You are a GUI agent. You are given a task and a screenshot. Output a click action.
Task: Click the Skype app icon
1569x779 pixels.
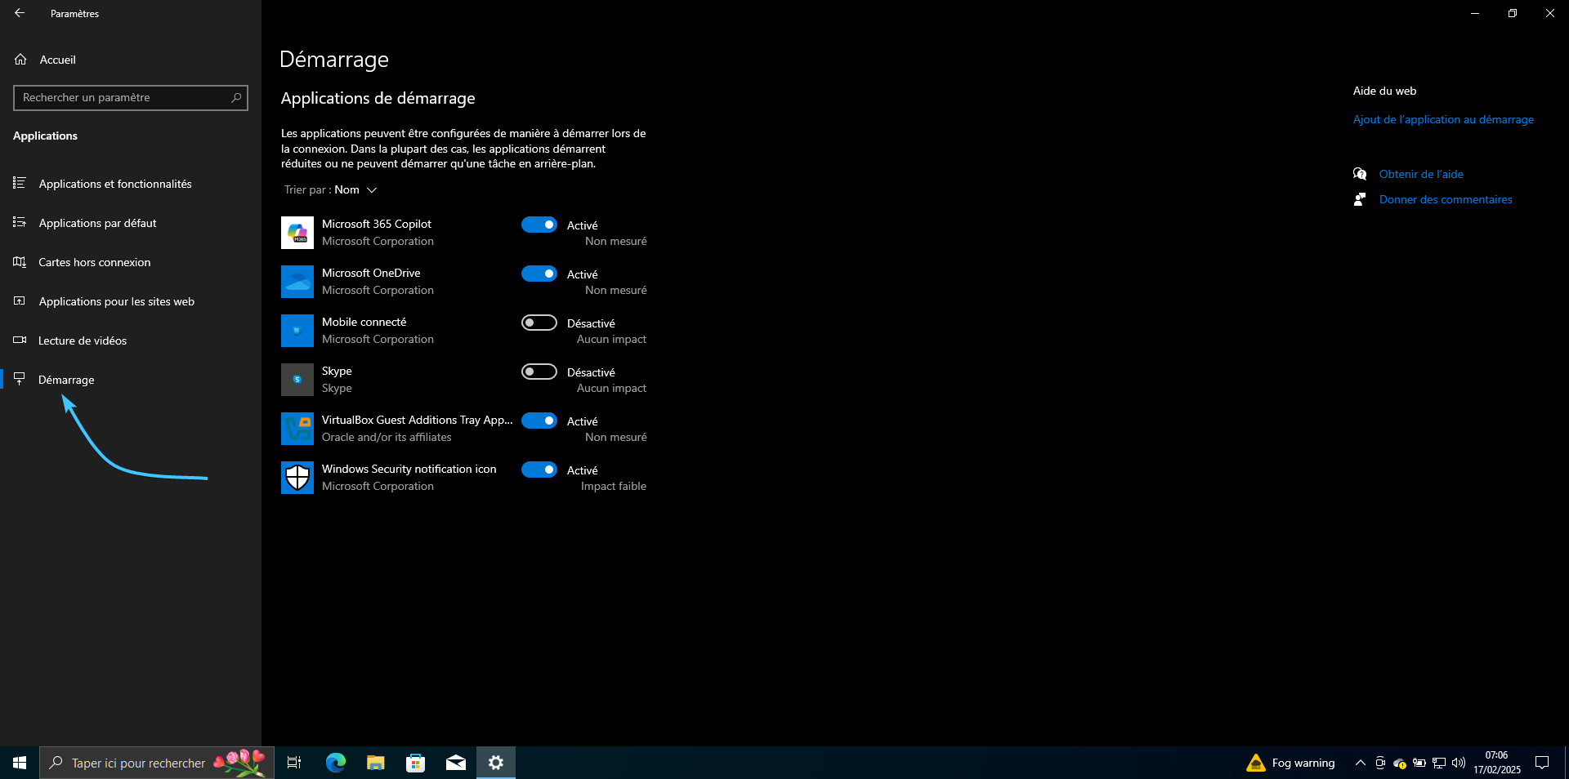(297, 380)
